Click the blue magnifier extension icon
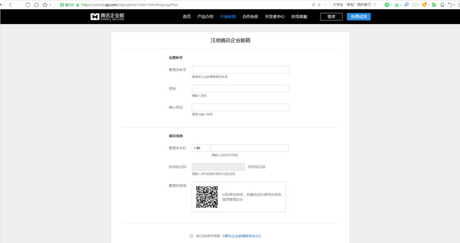 [407, 5]
